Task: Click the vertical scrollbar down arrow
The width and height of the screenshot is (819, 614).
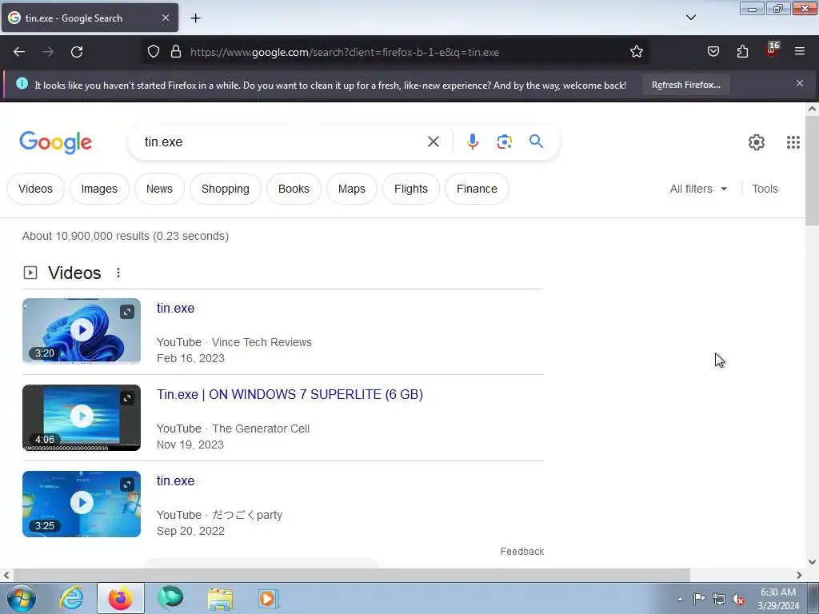Action: (x=812, y=562)
